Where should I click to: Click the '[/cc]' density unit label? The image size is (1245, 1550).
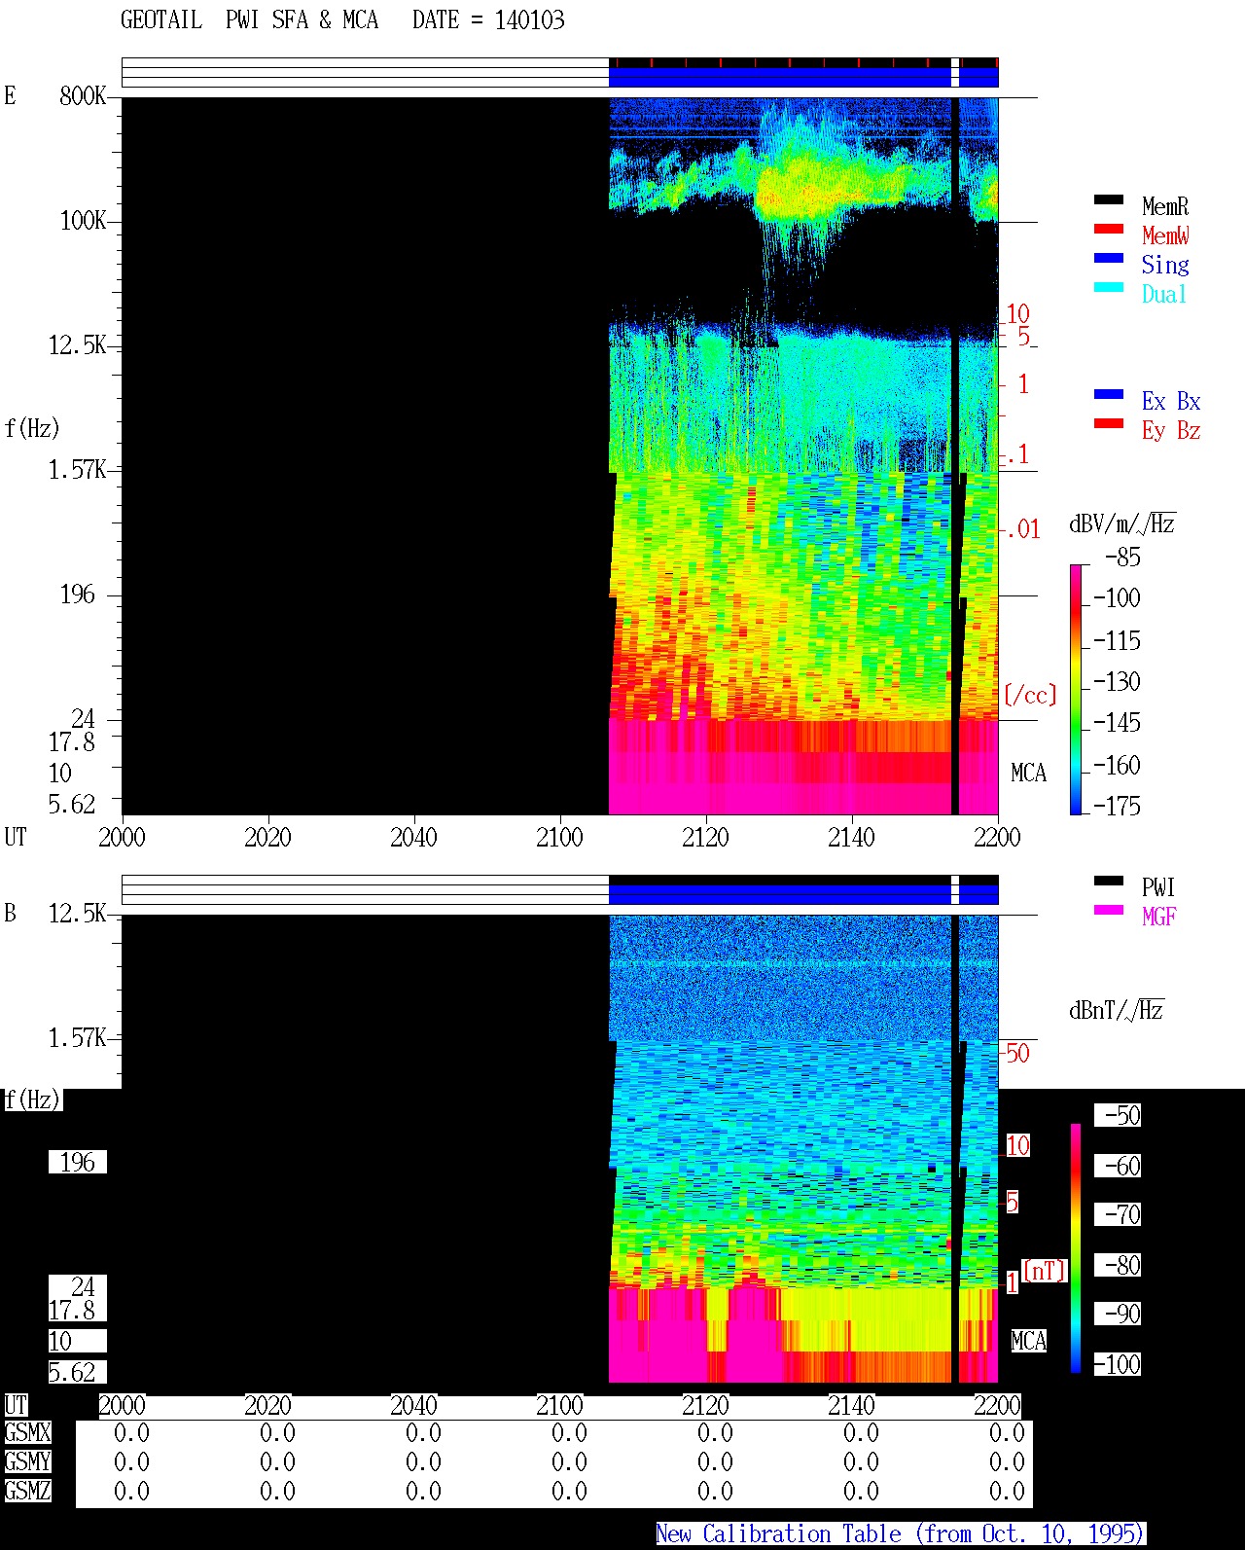point(1030,695)
